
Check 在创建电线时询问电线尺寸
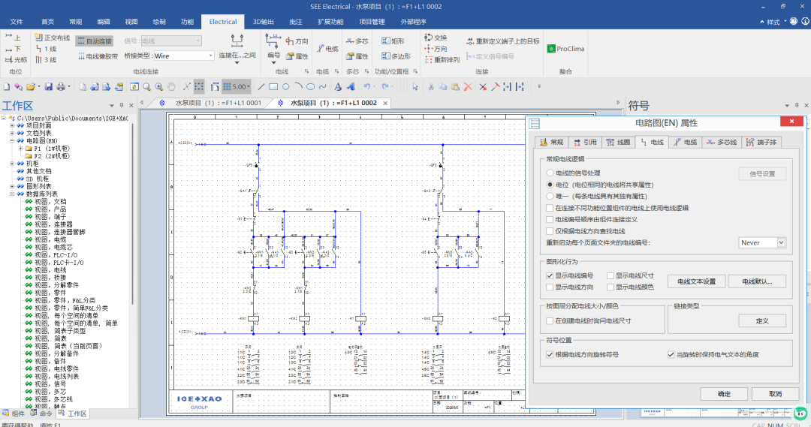589,321
